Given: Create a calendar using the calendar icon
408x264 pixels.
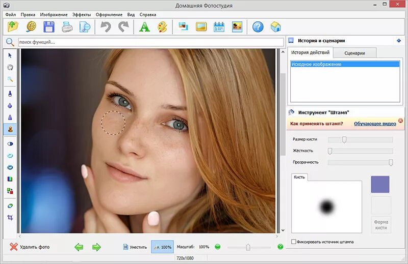Looking at the screenshot, I should tap(219, 27).
